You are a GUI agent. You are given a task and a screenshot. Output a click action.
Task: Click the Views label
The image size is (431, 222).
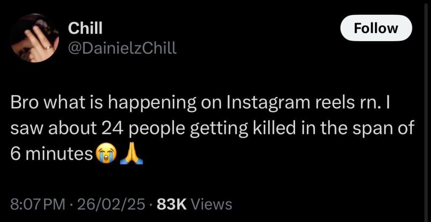211,204
